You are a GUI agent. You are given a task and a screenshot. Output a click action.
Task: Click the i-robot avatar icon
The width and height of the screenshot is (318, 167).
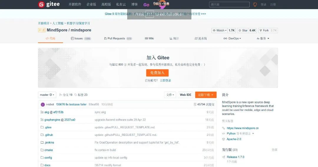point(43,104)
